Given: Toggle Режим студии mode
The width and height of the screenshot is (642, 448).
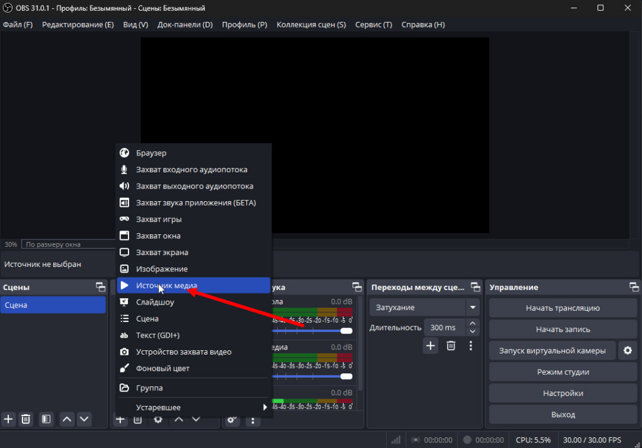Looking at the screenshot, I should (562, 372).
